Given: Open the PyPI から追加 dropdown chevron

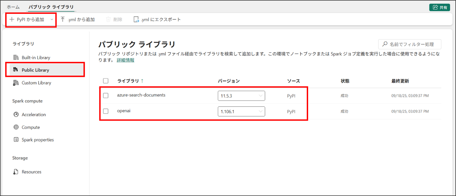Looking at the screenshot, I should tap(52, 19).
